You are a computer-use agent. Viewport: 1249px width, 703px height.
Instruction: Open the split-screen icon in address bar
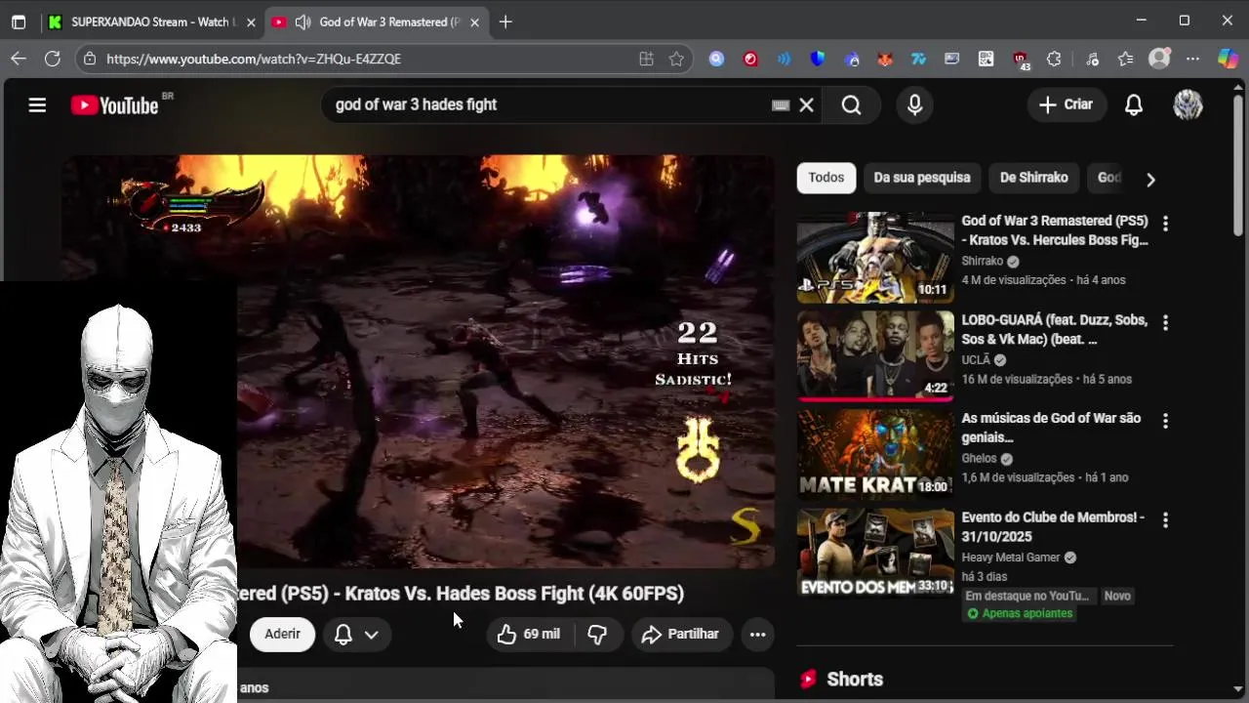[x=646, y=59]
